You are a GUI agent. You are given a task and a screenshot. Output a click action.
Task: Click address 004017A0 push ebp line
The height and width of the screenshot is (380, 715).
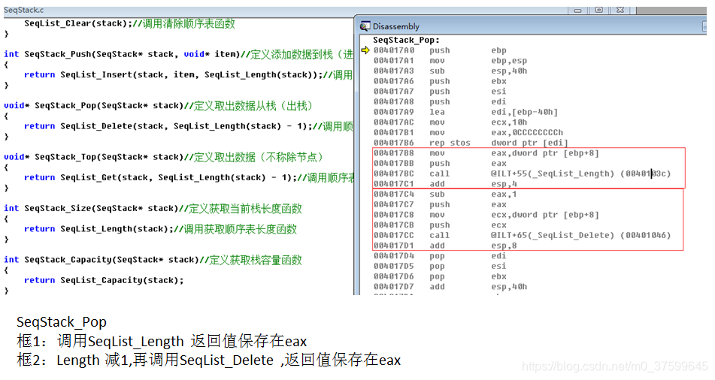pyautogui.click(x=440, y=50)
